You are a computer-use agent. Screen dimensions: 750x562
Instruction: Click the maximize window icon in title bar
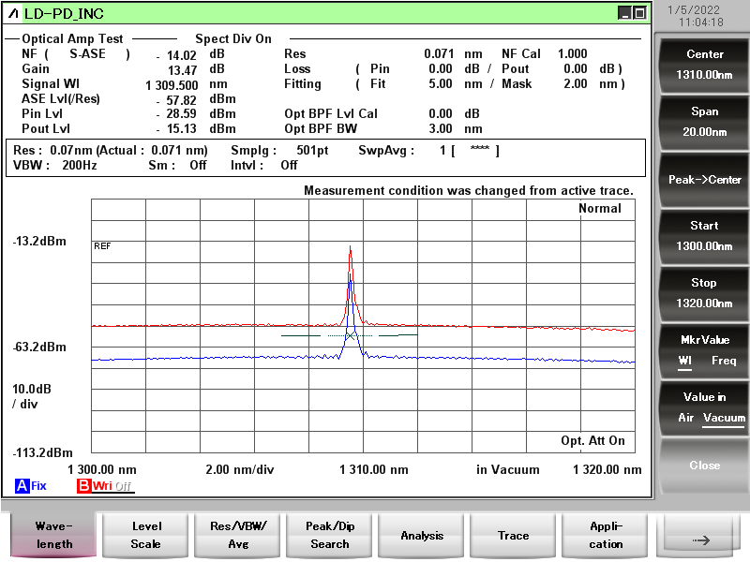639,13
